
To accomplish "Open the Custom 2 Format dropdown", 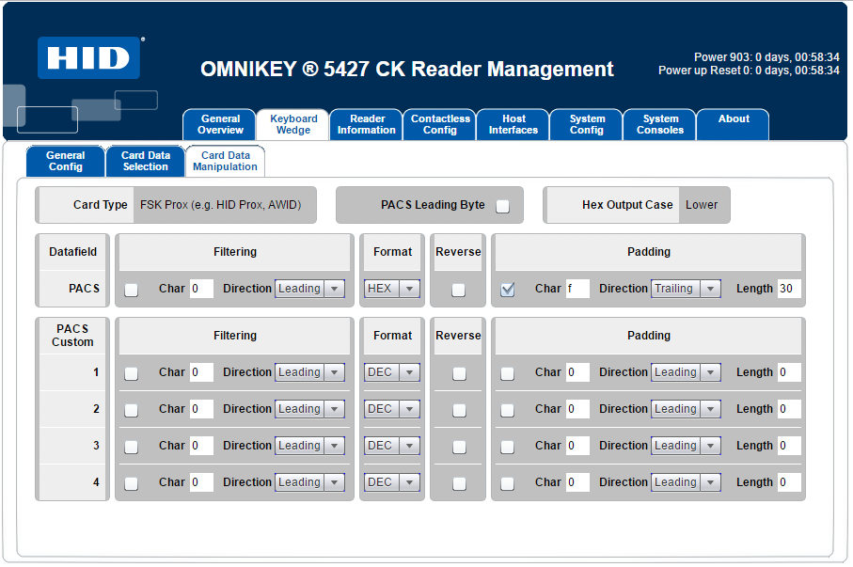I will pos(391,409).
